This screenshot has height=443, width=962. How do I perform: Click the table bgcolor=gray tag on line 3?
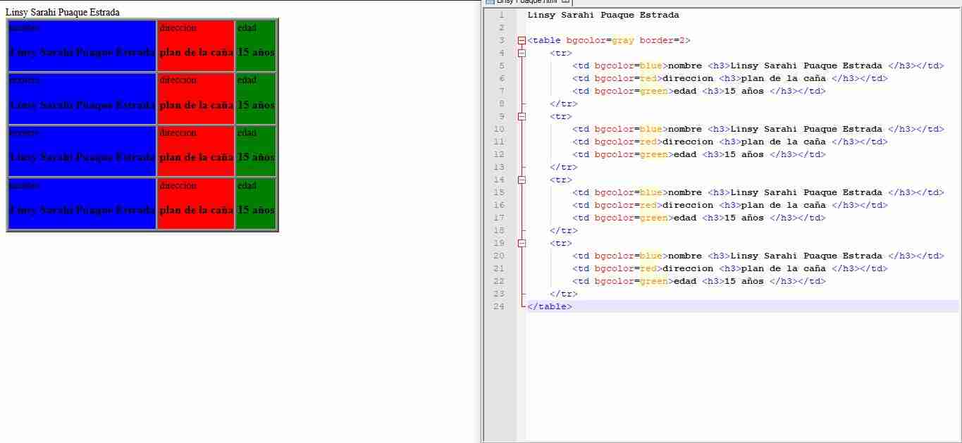click(x=609, y=40)
